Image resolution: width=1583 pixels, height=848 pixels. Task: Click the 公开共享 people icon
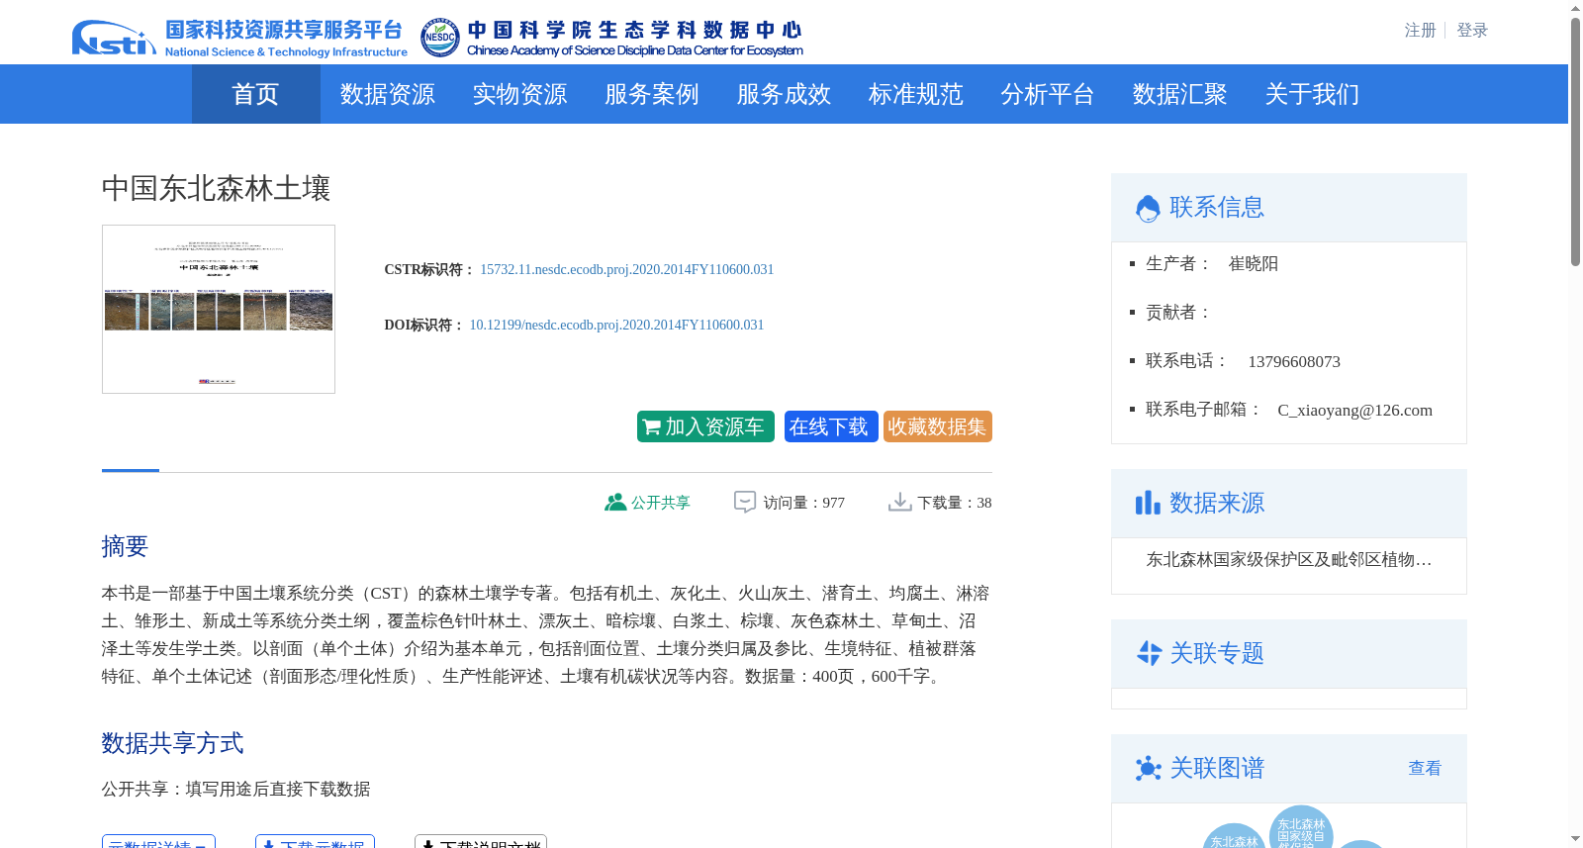coord(615,502)
